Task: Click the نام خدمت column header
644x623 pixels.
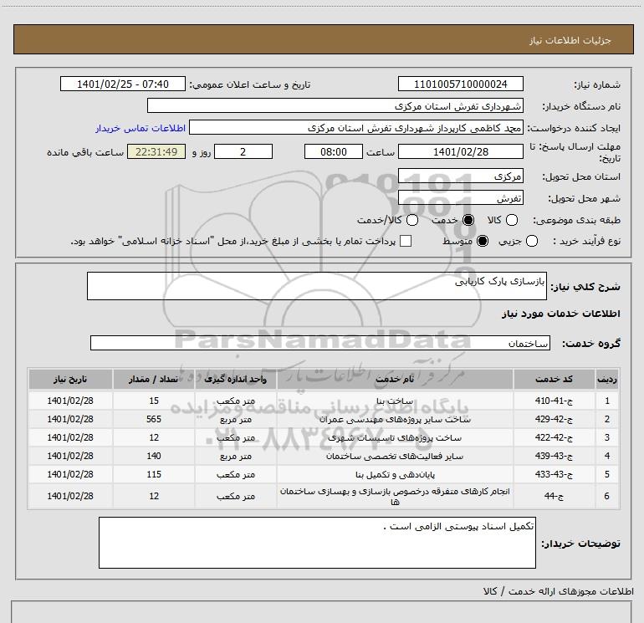Action: coord(395,379)
